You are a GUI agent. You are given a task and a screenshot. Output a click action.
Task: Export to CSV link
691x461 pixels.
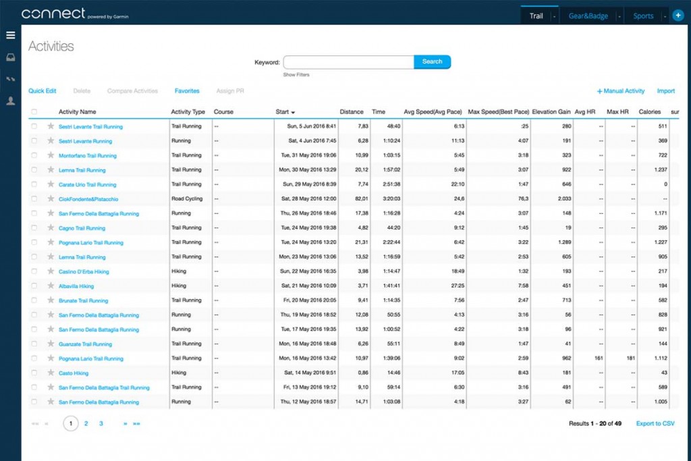(x=655, y=423)
